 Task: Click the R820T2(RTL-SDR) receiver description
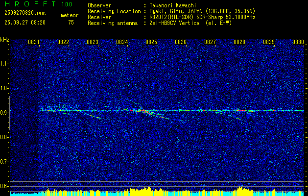pyautogui.click(x=202, y=17)
